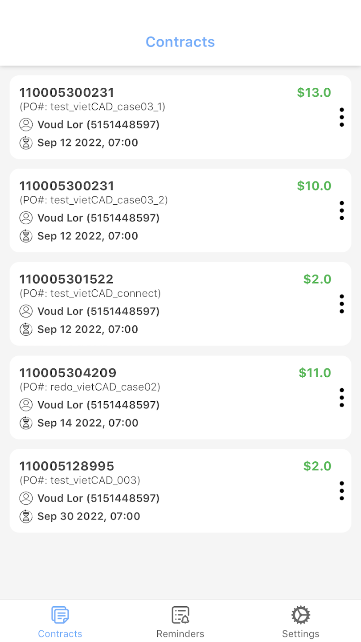Image resolution: width=361 pixels, height=642 pixels.
Task: Open the Contracts tab icon
Action: [60, 615]
